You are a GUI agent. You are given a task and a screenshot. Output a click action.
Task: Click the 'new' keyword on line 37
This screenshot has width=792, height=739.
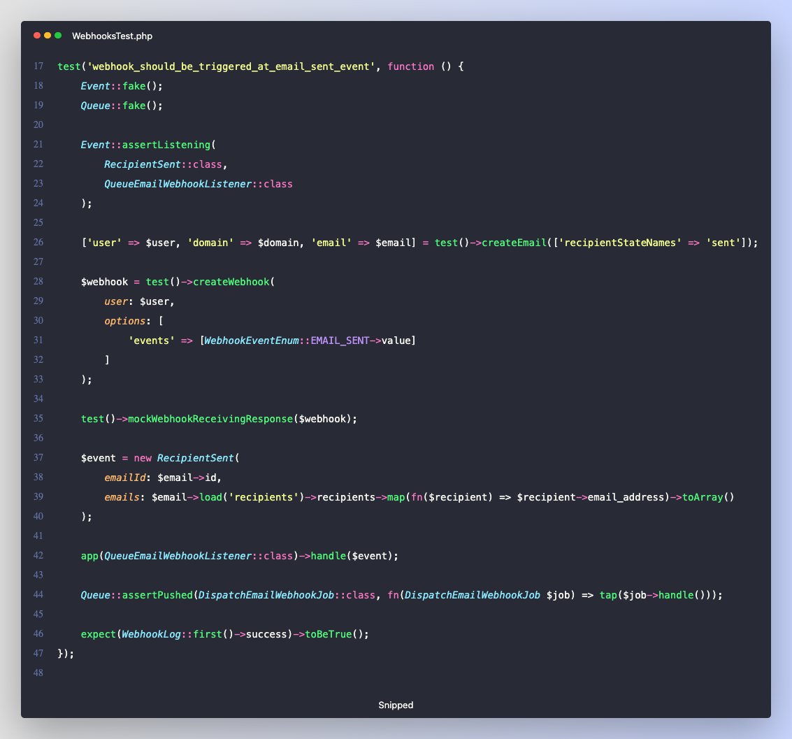coord(143,458)
